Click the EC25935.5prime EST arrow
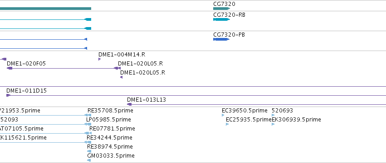 (x=227, y=124)
